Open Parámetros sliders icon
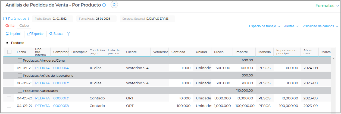This screenshot has height=114, width=341. pos(5,19)
